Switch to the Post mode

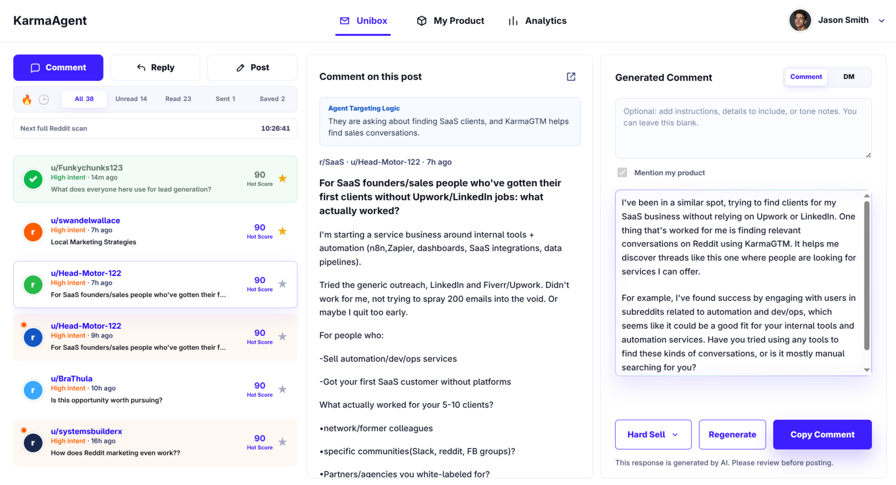click(252, 68)
